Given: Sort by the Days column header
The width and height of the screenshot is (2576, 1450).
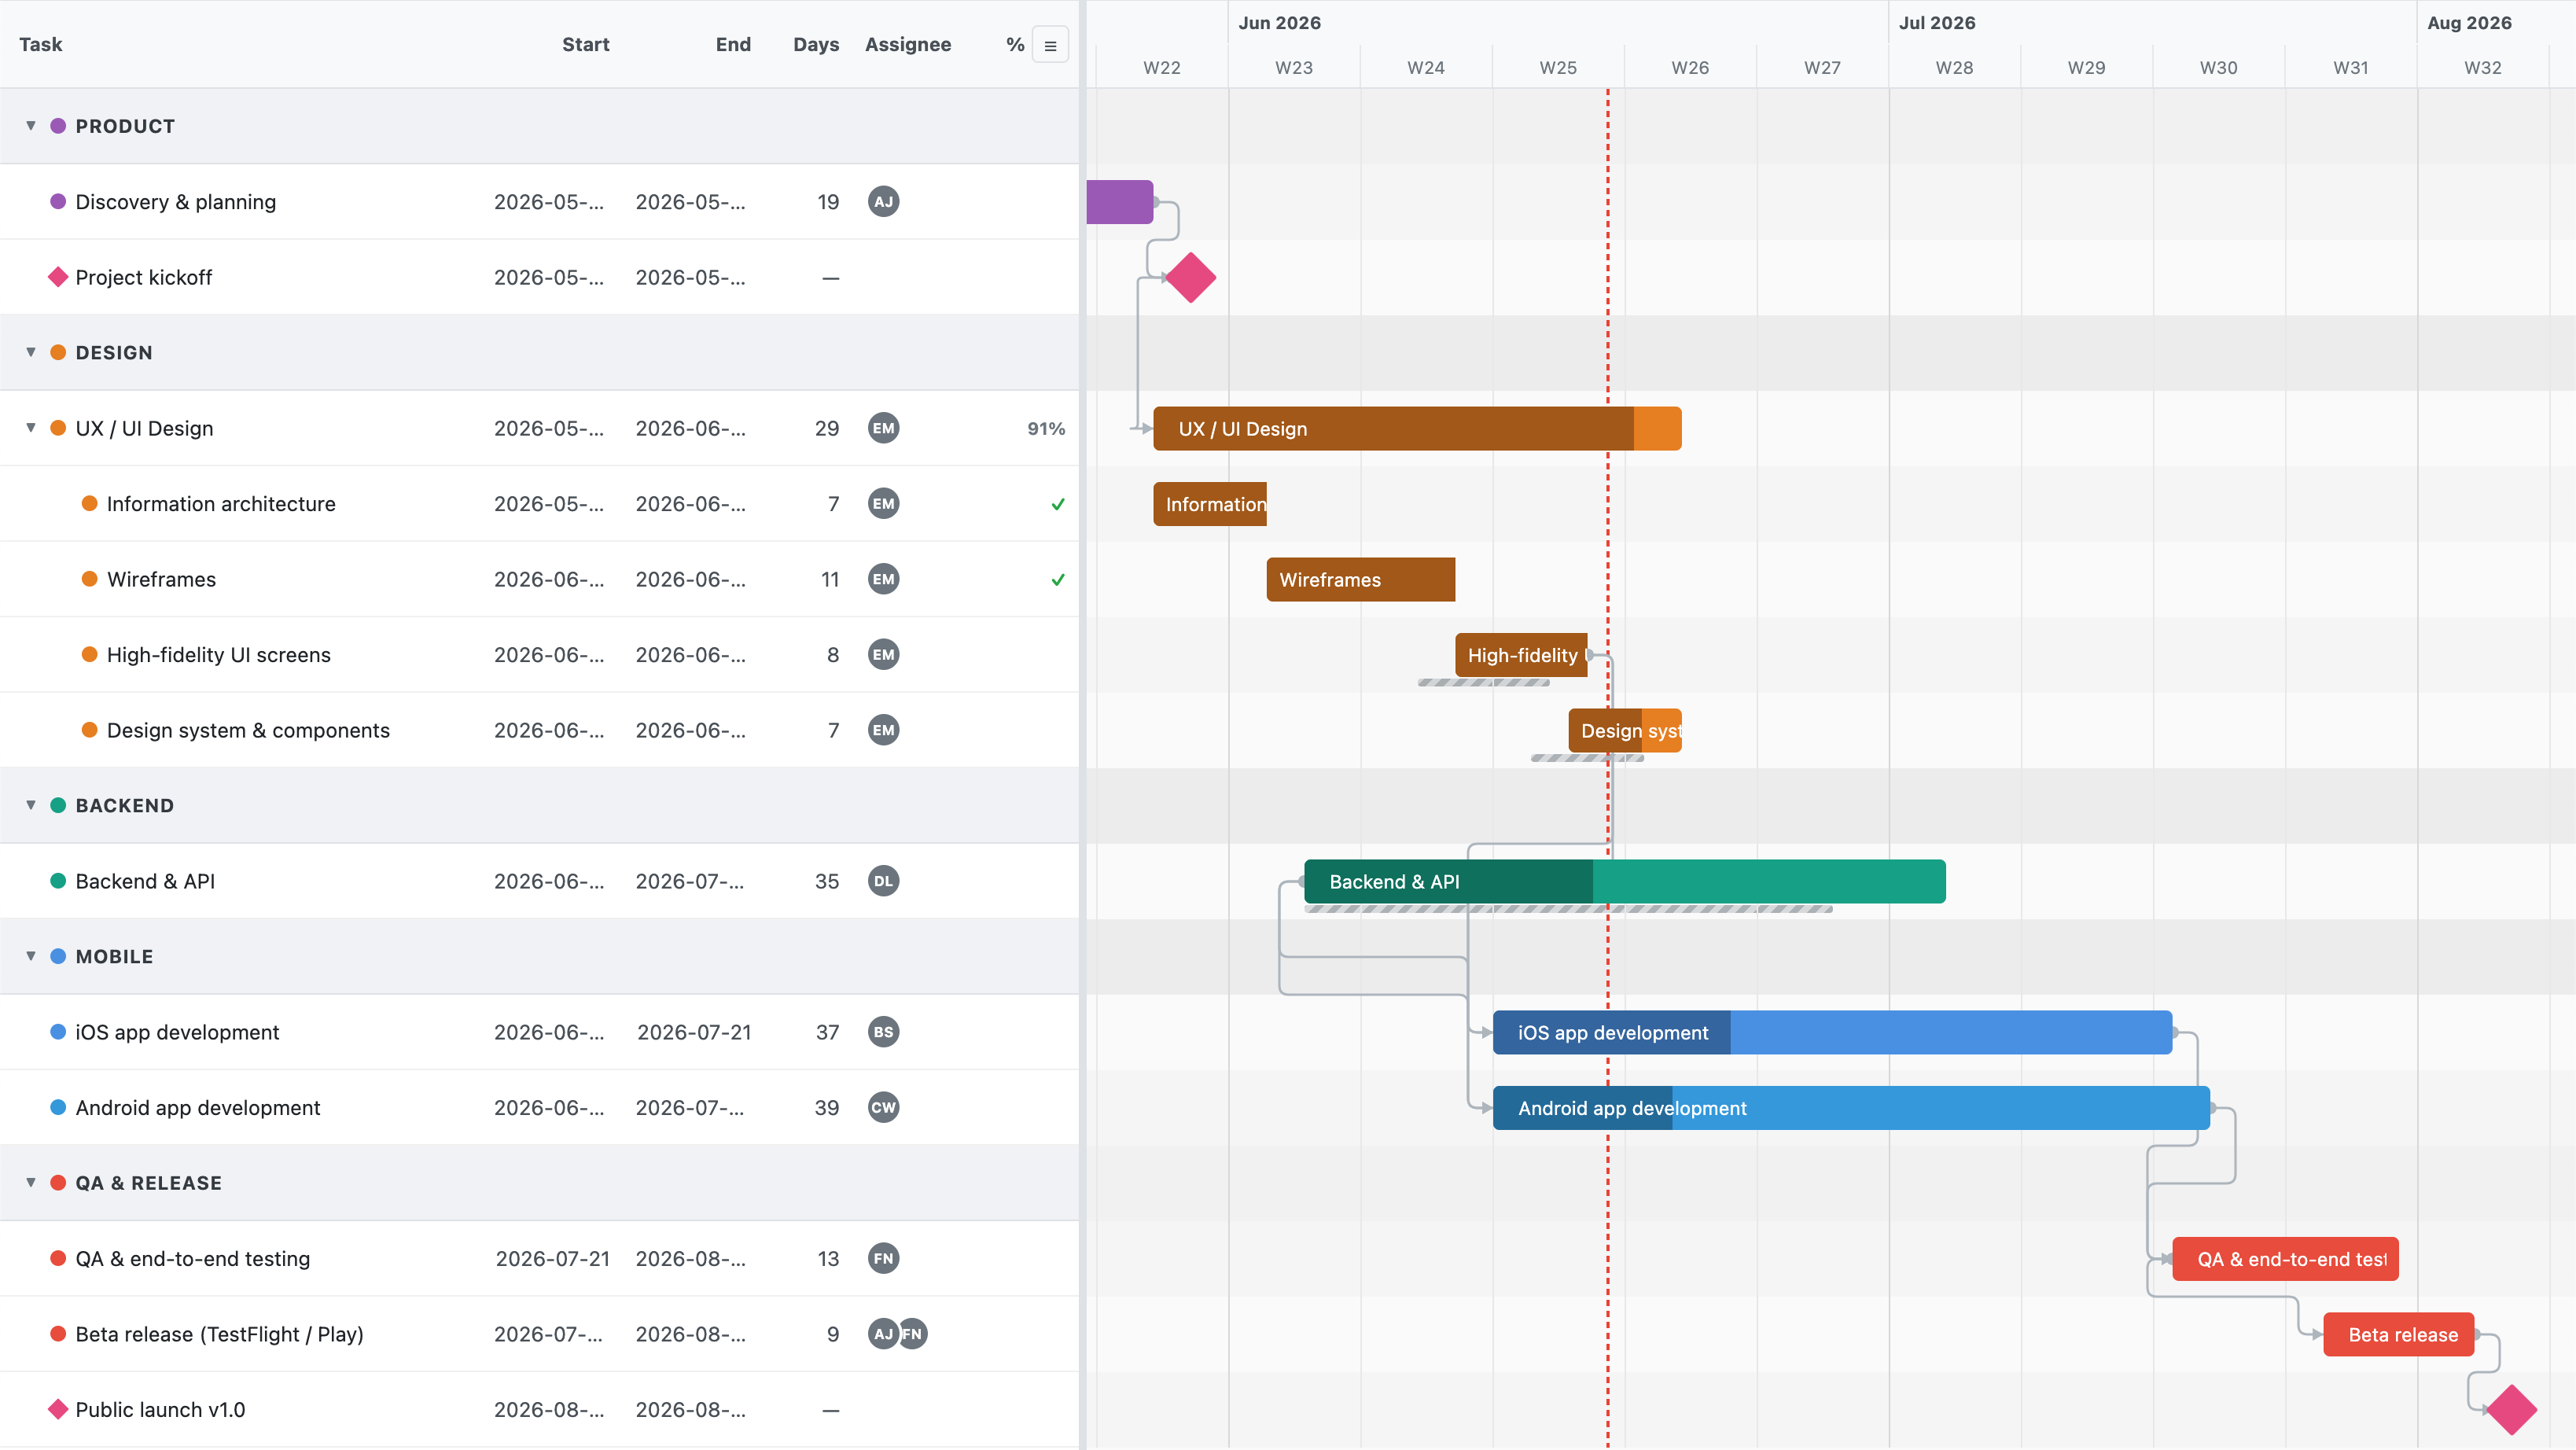Looking at the screenshot, I should 816,44.
